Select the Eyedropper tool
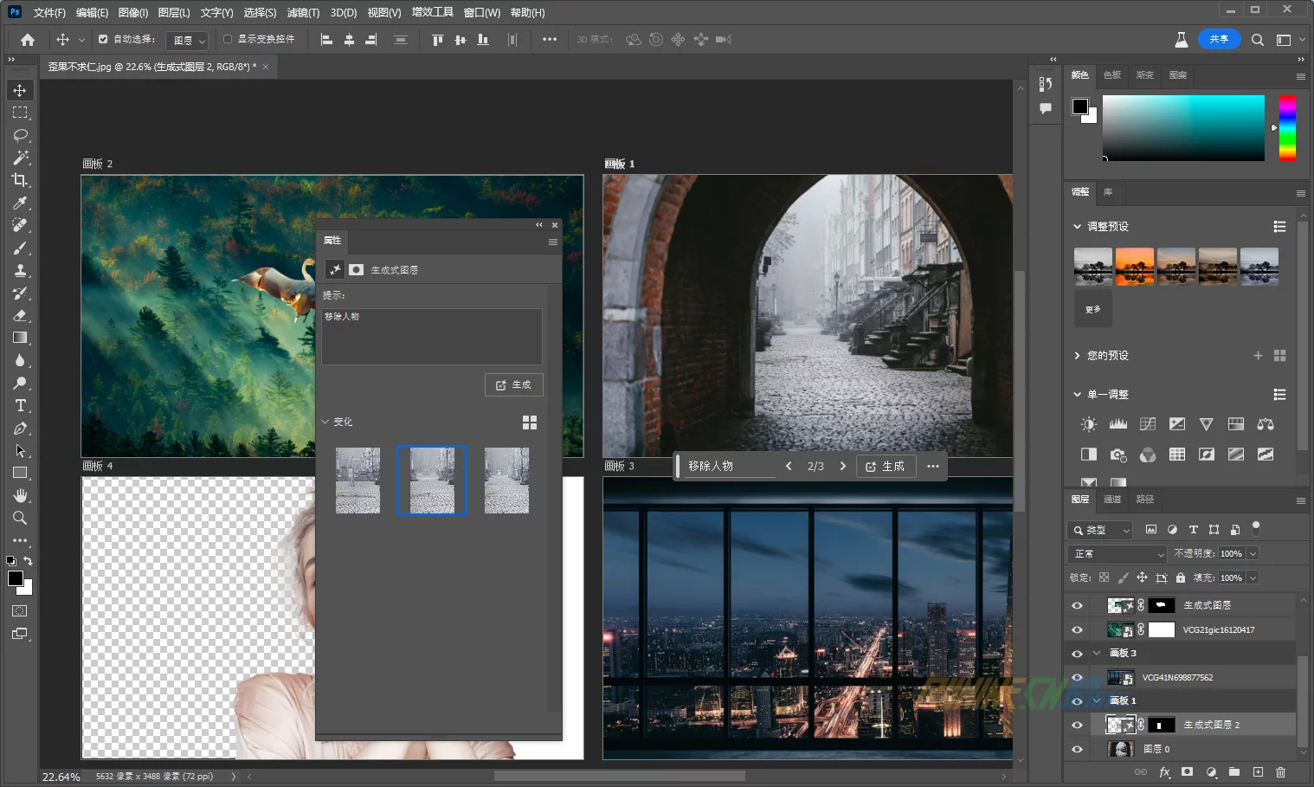 [20, 203]
